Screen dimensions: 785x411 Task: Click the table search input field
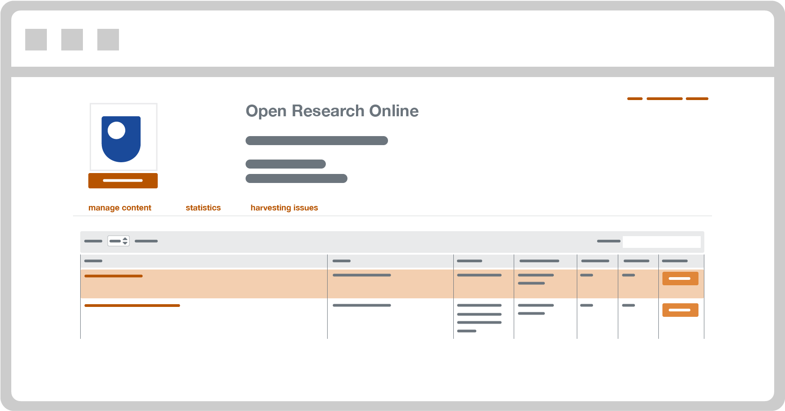662,242
